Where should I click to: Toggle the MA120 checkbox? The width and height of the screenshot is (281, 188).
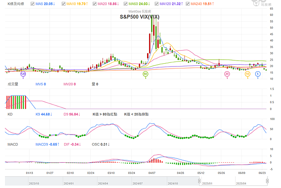pos(156,4)
